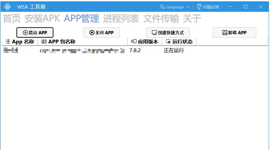Sort by APP 包名称 column header
270x150 pixels.
coord(83,42)
